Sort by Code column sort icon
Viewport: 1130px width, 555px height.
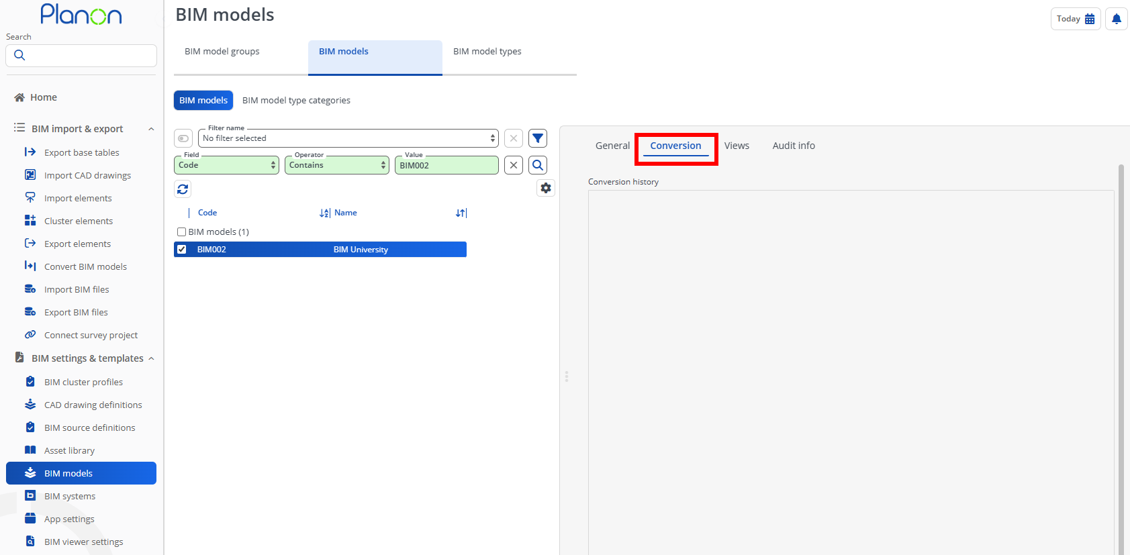tap(324, 213)
